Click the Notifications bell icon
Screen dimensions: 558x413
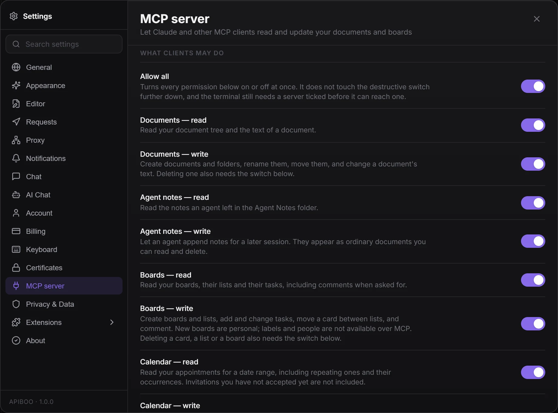point(16,159)
